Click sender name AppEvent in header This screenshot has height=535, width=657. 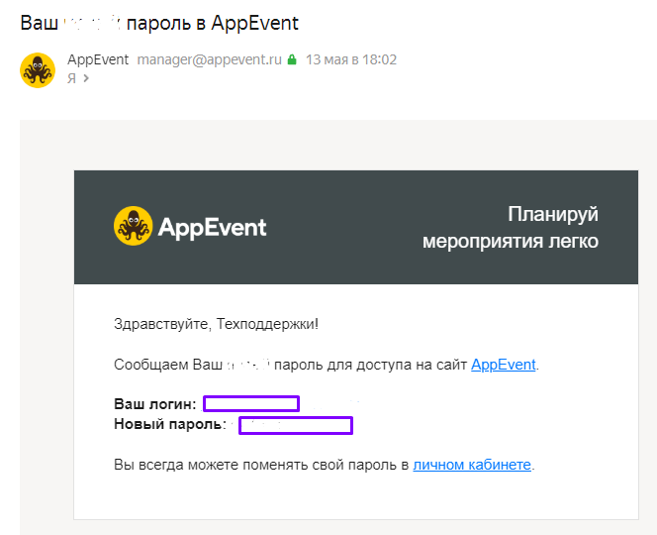[98, 59]
